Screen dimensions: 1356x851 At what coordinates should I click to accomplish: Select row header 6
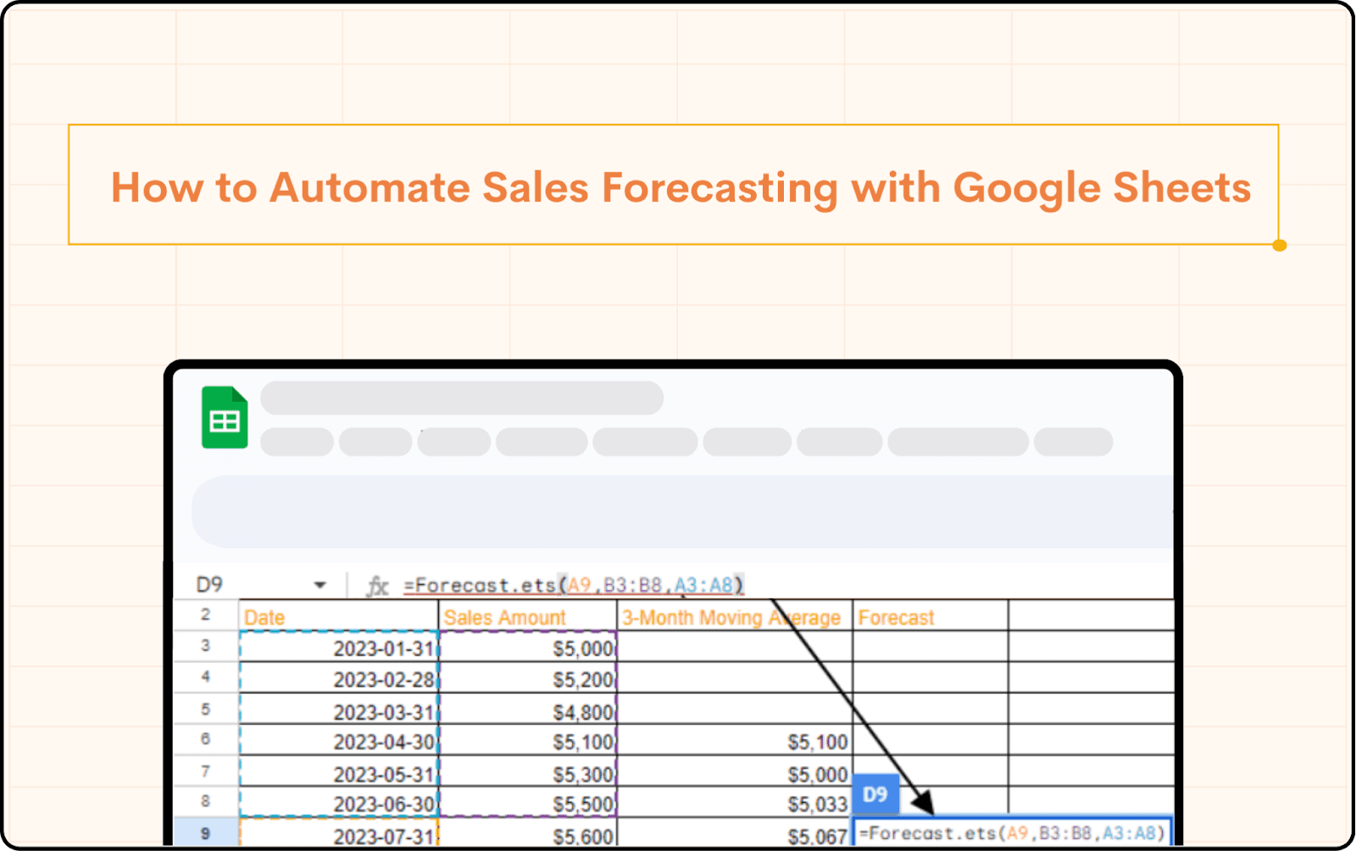[206, 739]
